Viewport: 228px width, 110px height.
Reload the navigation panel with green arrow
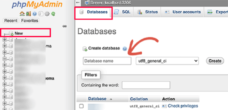[x=53, y=14]
